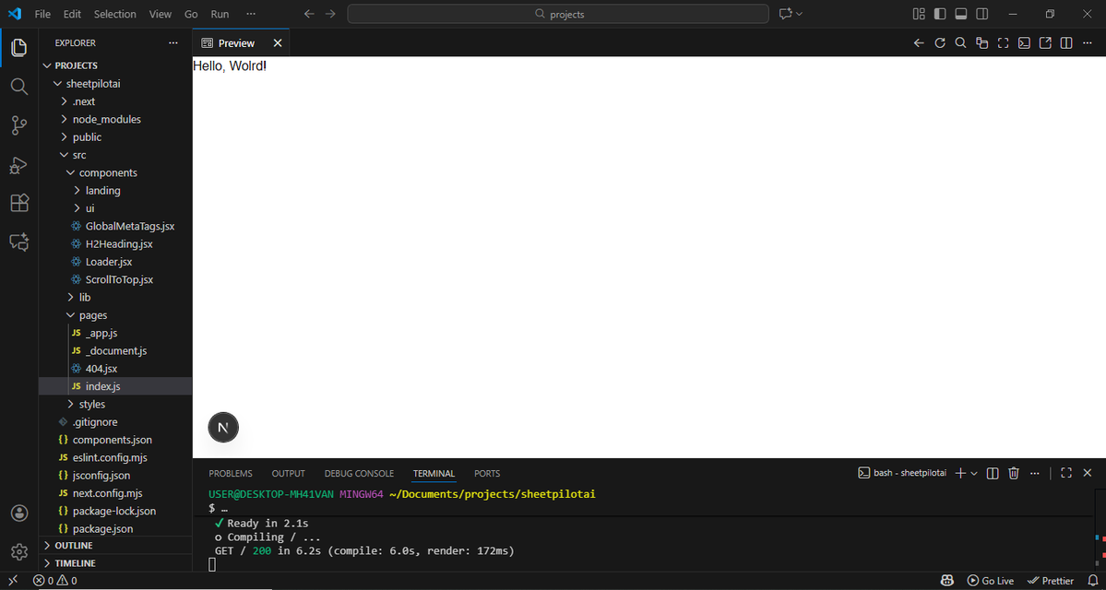The height and width of the screenshot is (590, 1106).
Task: Open the Source Control view
Action: click(x=19, y=125)
